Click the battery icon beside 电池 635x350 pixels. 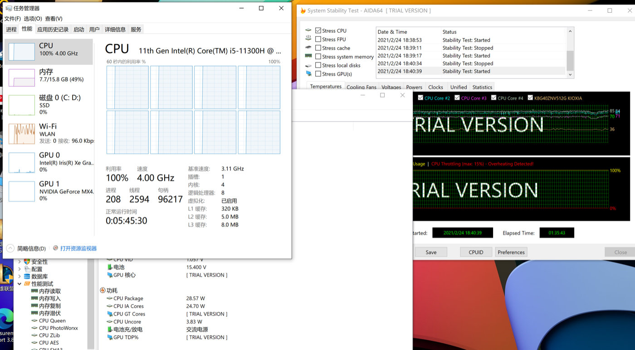[109, 267]
